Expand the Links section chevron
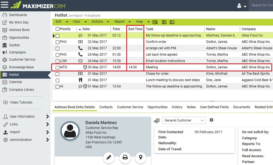Screen dimensions: 273x165 point(48,124)
